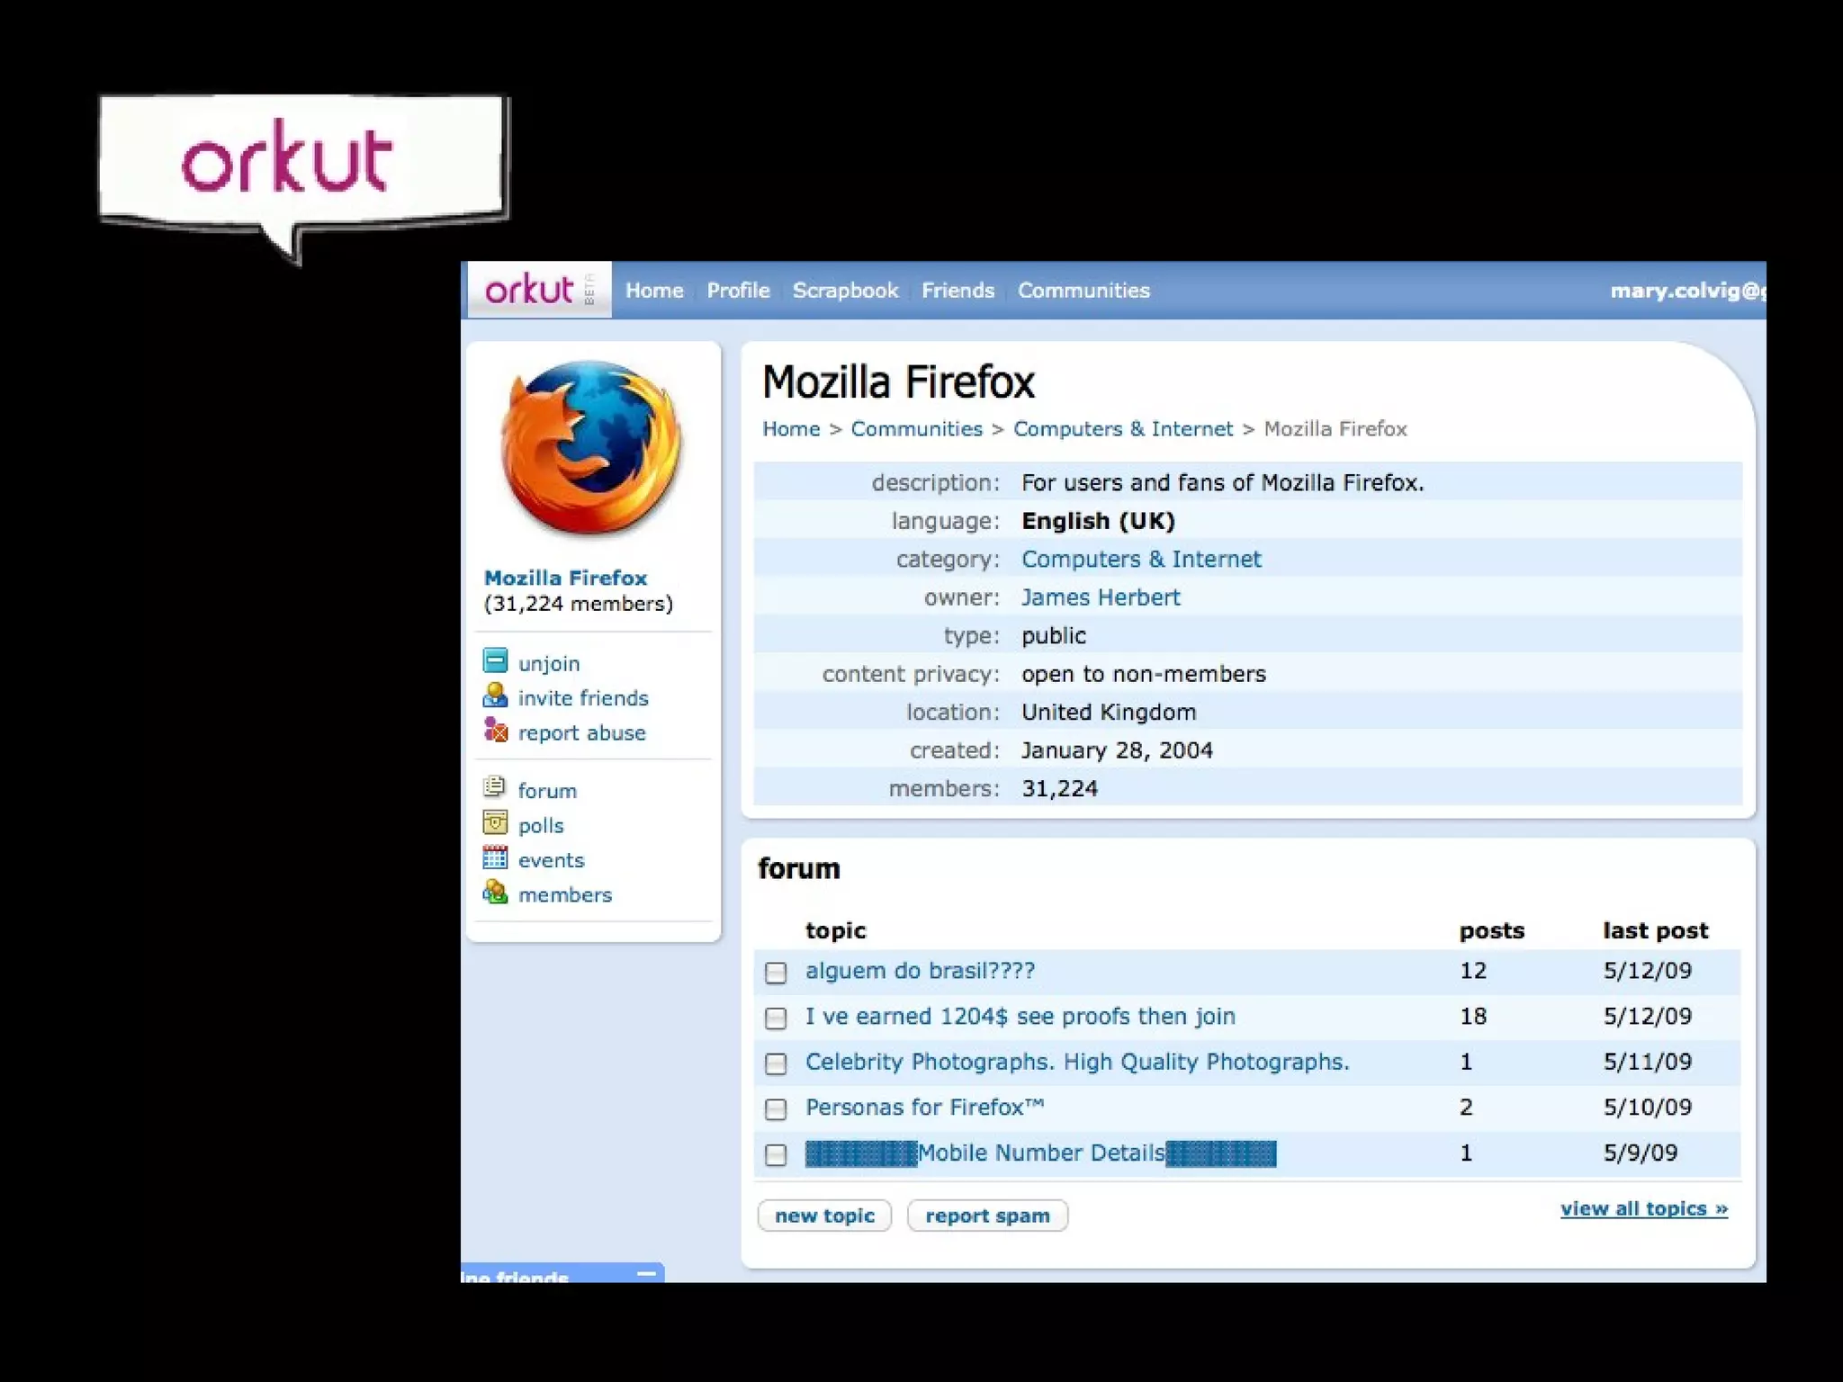The height and width of the screenshot is (1382, 1843).
Task: Check the 'alguem do brasil????' topic checkbox
Action: pos(776,973)
